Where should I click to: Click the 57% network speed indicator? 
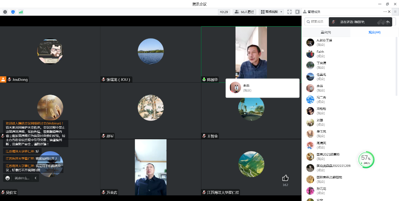pyautogui.click(x=366, y=159)
